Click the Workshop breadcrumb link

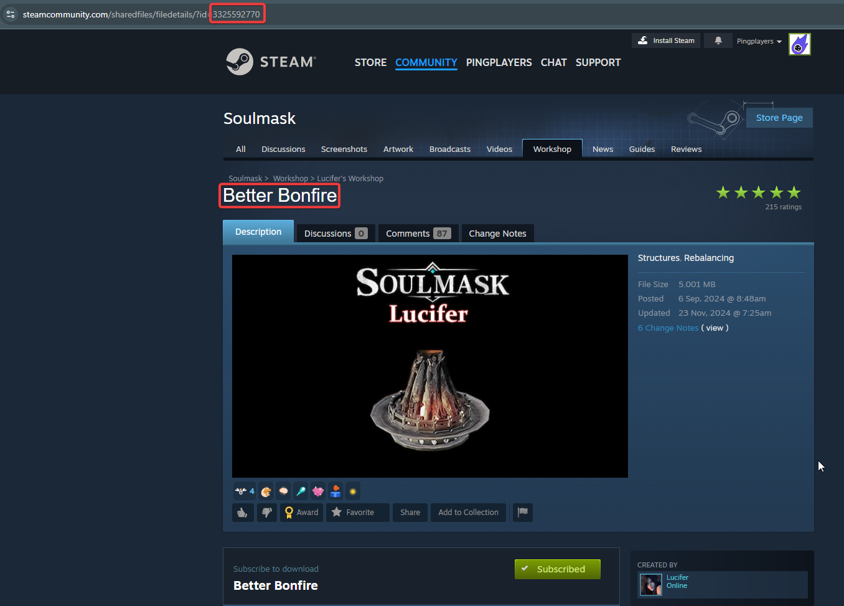291,178
